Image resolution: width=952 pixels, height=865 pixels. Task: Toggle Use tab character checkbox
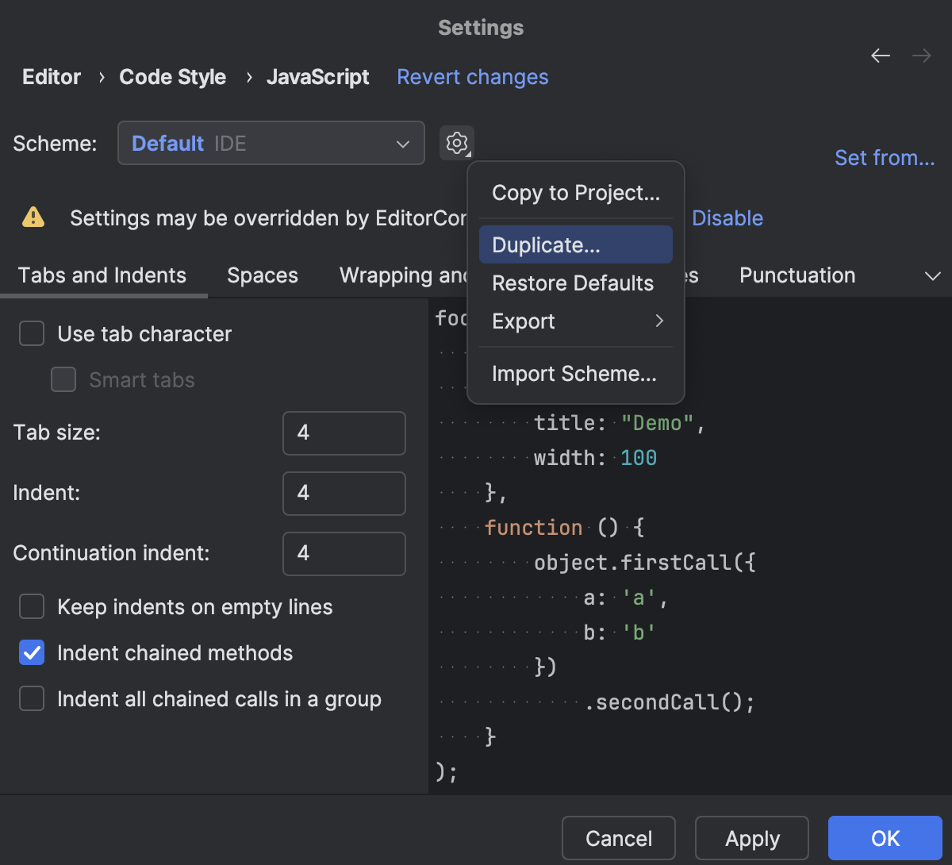32,334
